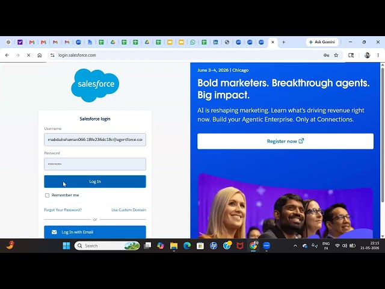Click the Chrome taskbar icon
This screenshot has width=385, height=289.
253,246
